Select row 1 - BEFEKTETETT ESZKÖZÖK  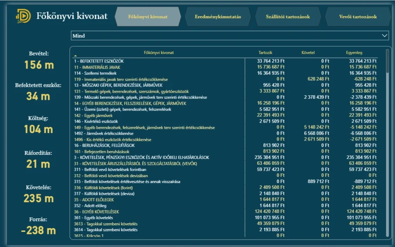click(99, 61)
